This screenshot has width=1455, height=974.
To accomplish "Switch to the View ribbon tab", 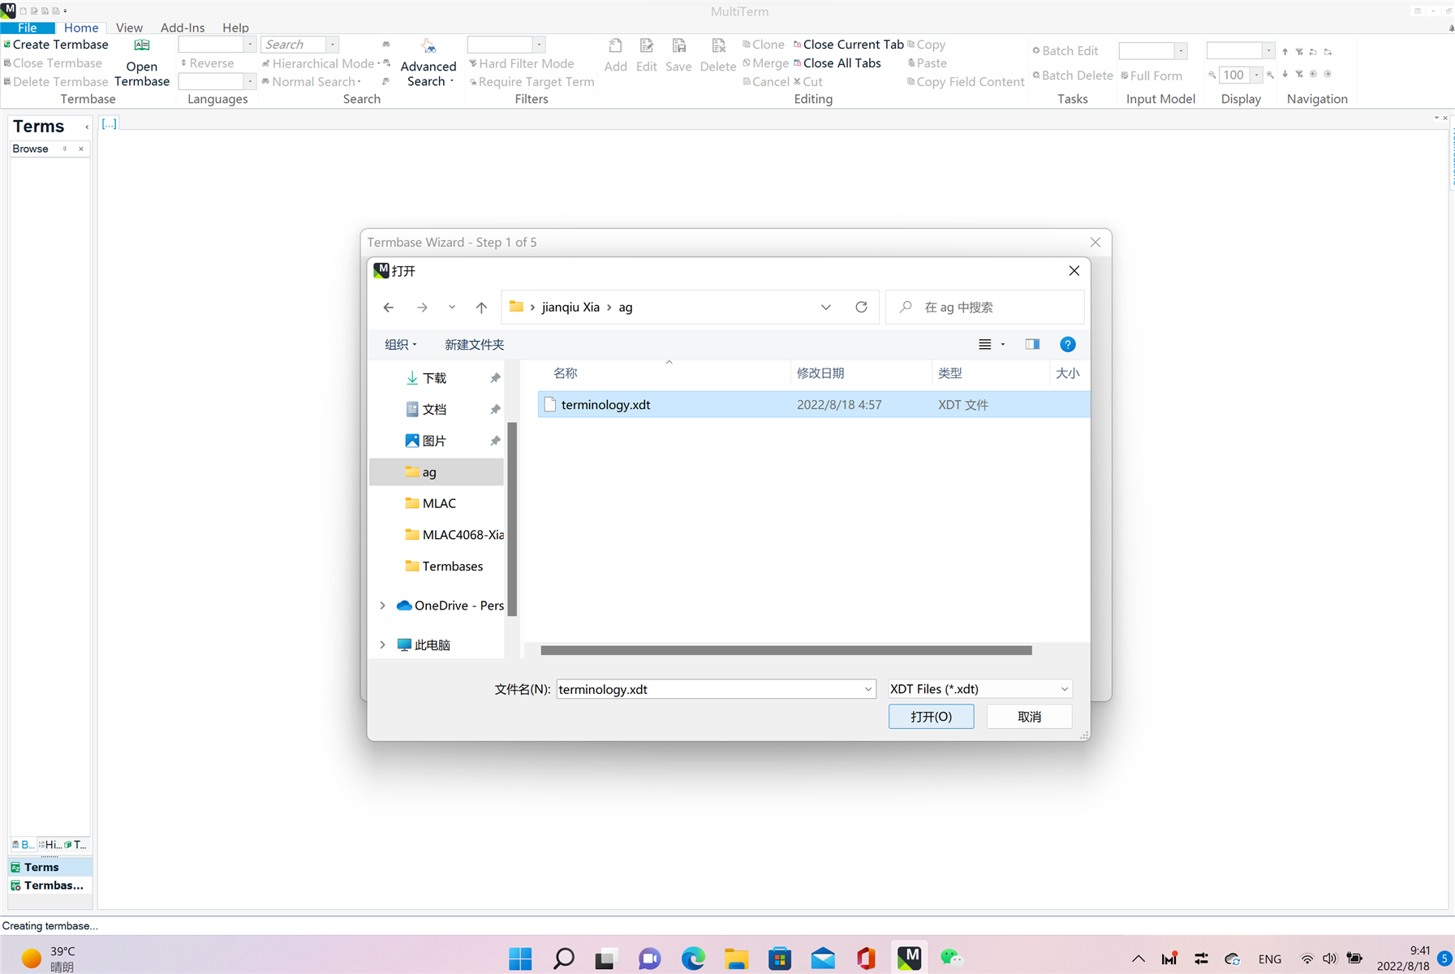I will (129, 28).
